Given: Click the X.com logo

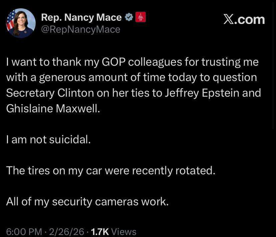Looking at the screenshot, I should click(x=244, y=19).
